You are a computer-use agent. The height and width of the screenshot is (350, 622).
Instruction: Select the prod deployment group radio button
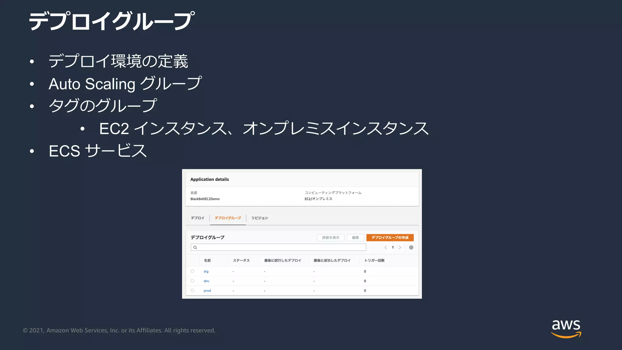(x=192, y=290)
